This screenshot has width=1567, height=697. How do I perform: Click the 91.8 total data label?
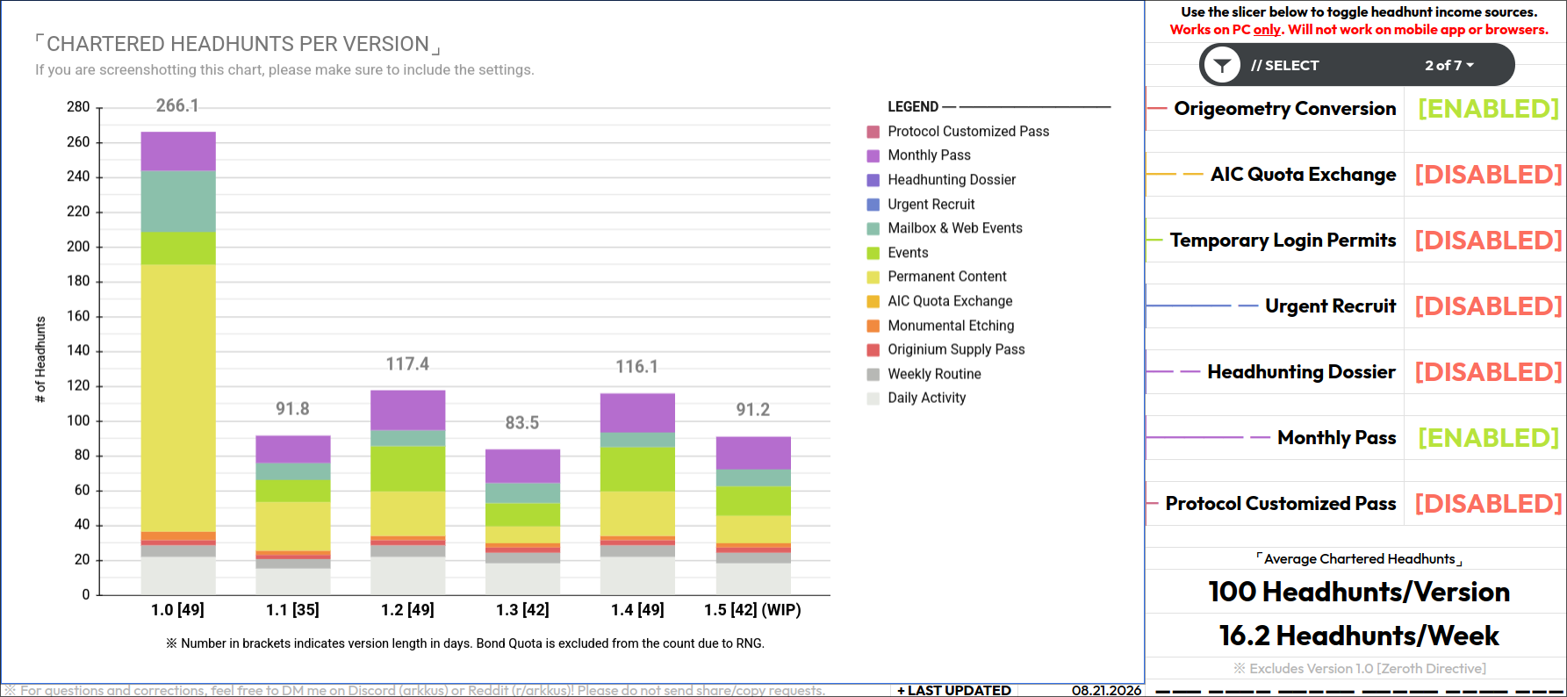click(x=292, y=409)
